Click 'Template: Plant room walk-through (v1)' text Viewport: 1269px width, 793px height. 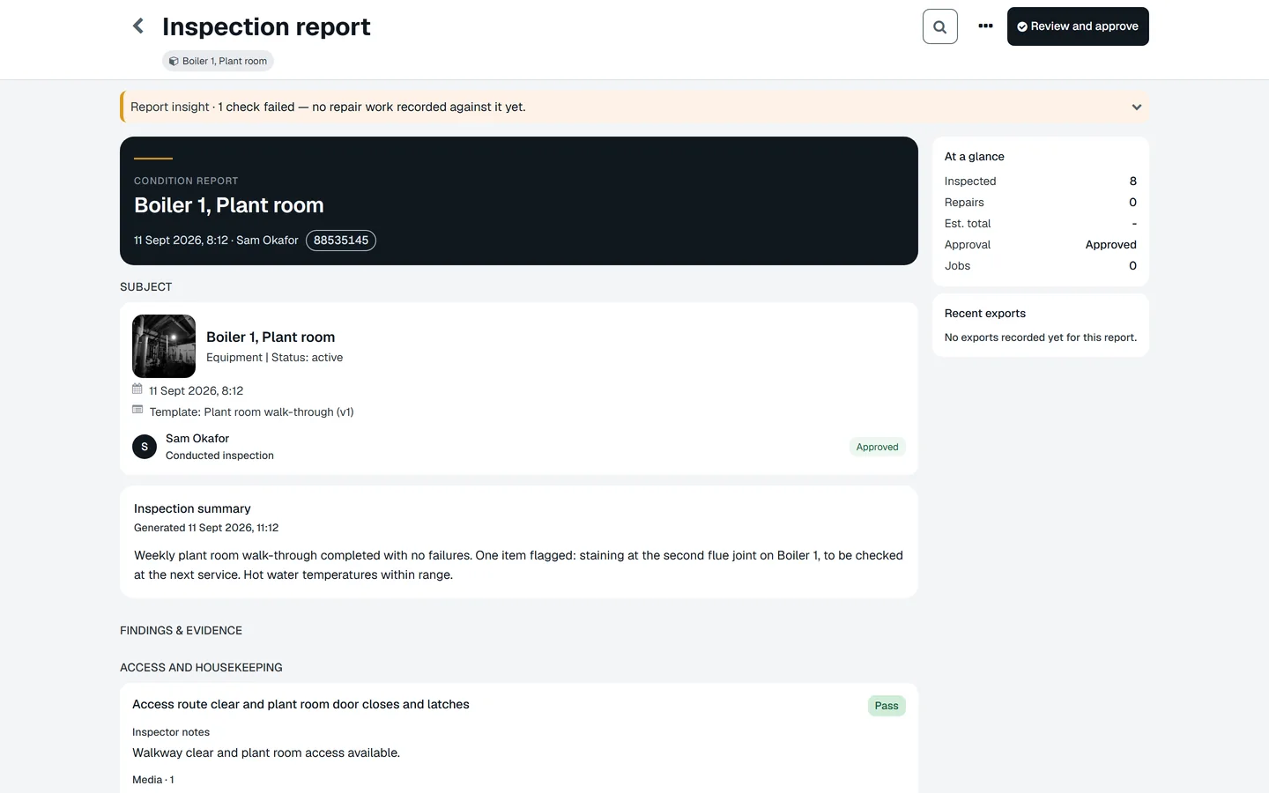(x=252, y=411)
